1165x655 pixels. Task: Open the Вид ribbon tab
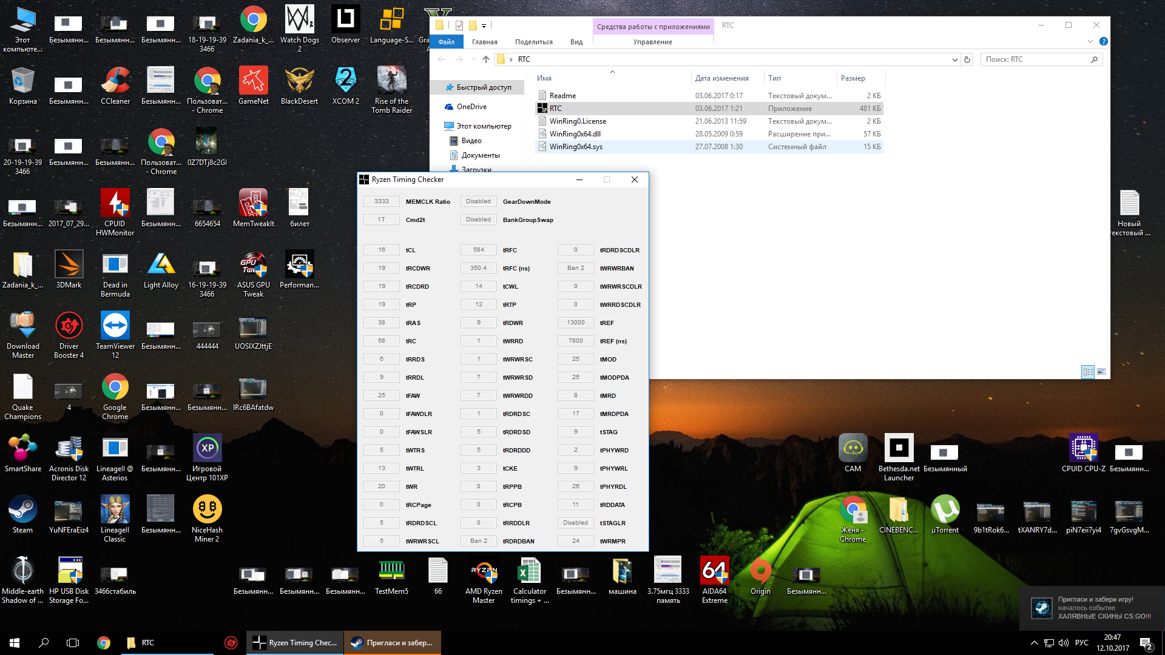point(576,42)
